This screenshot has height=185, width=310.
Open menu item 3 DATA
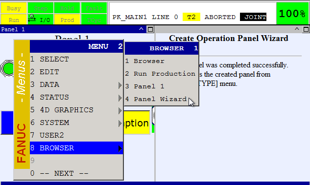76,84
